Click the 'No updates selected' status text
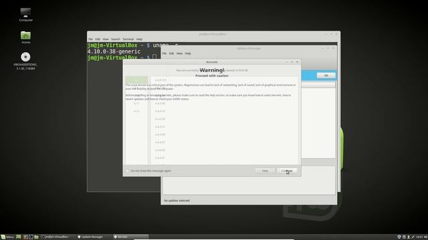Screen dimensions: 428x240 click(177, 201)
